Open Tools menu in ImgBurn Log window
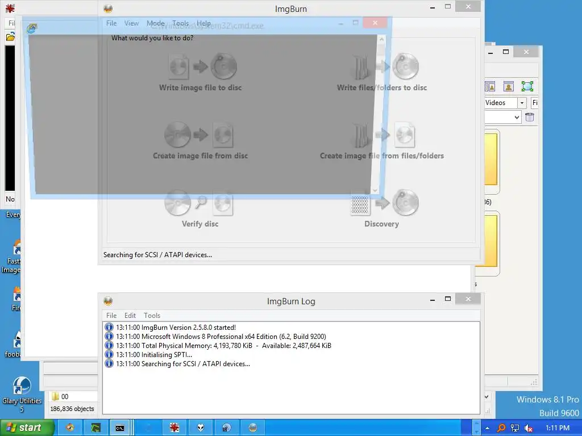The image size is (582, 436). point(152,316)
